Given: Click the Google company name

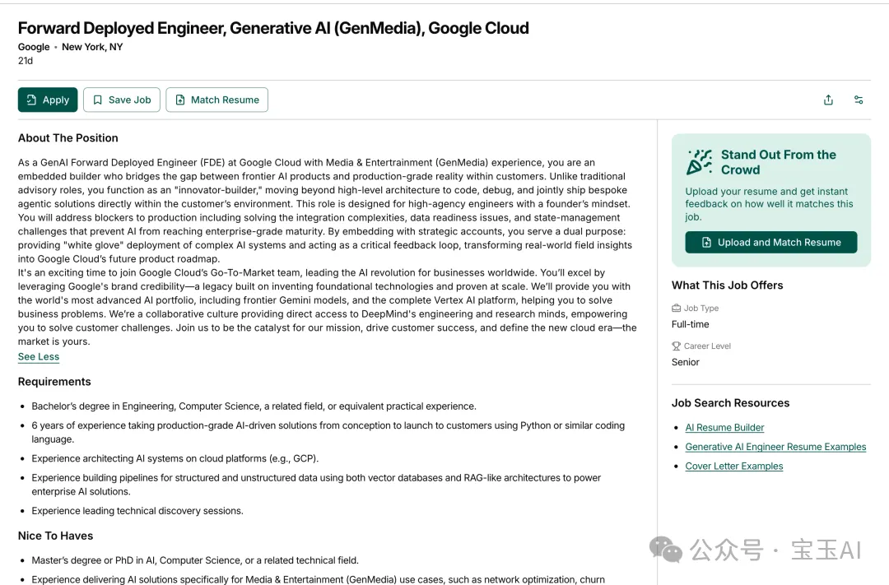Looking at the screenshot, I should 34,47.
